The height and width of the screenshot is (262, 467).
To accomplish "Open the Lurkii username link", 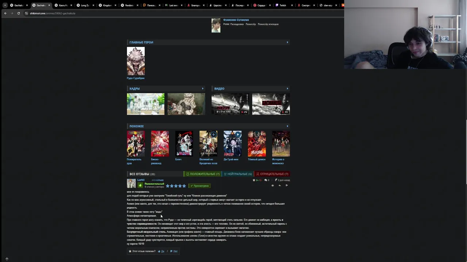I will pos(141,180).
